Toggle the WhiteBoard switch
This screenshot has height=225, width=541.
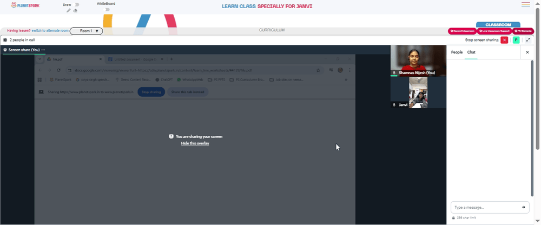pos(107,10)
